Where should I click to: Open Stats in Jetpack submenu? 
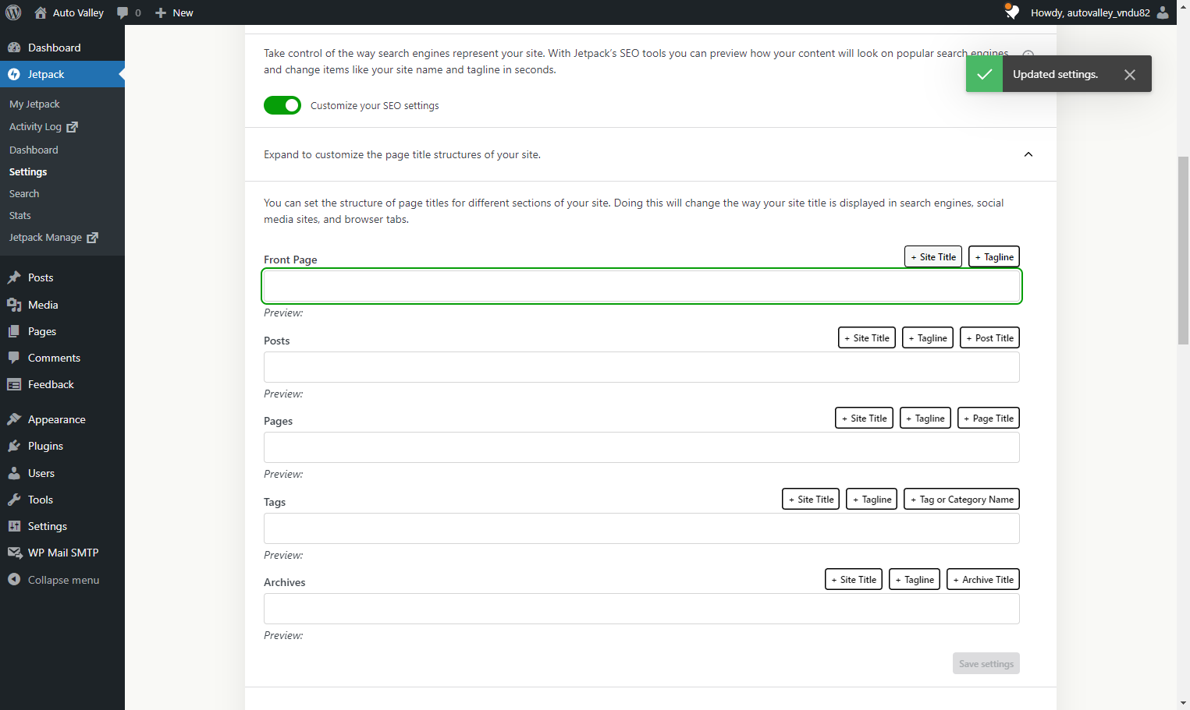20,215
